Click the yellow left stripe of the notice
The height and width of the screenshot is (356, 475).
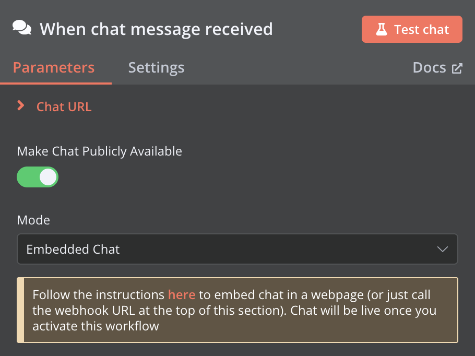[x=20, y=310]
